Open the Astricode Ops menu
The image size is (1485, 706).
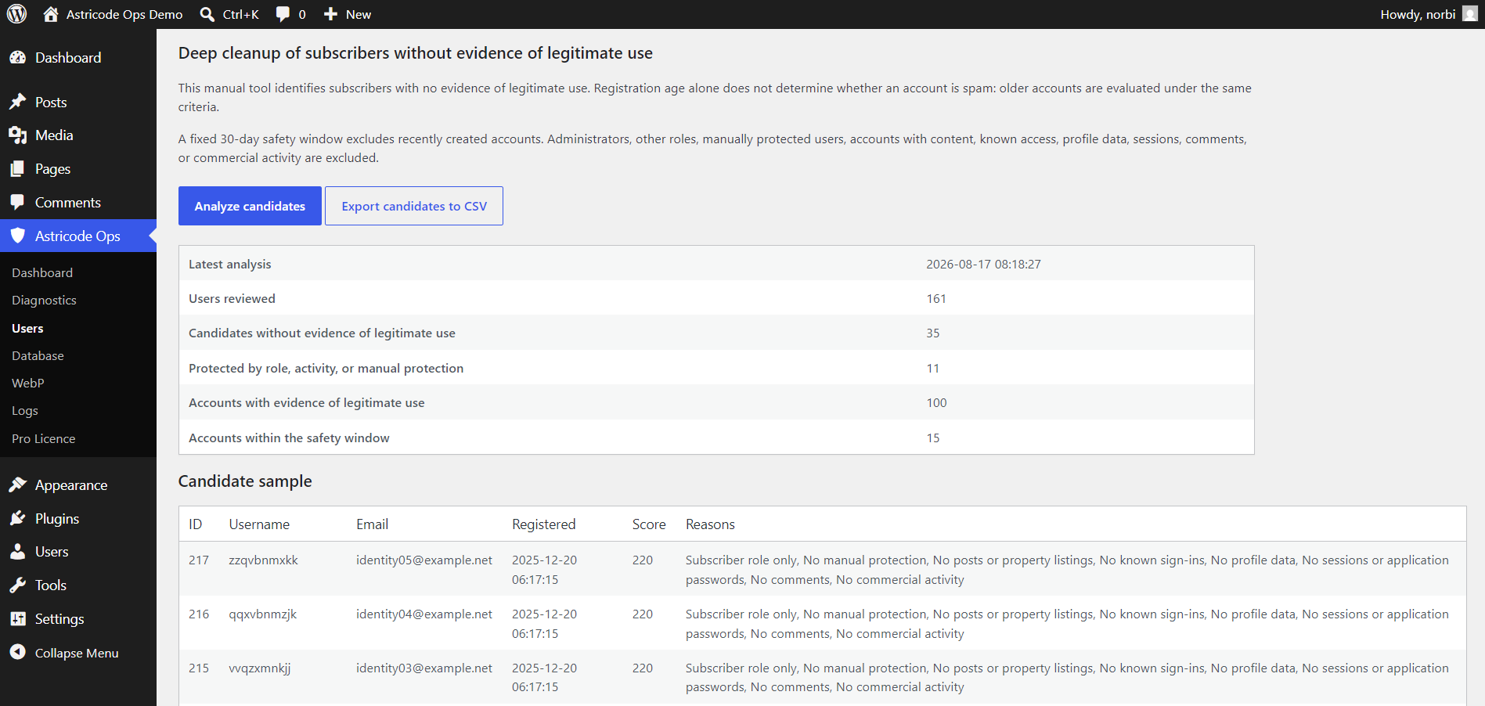77,236
